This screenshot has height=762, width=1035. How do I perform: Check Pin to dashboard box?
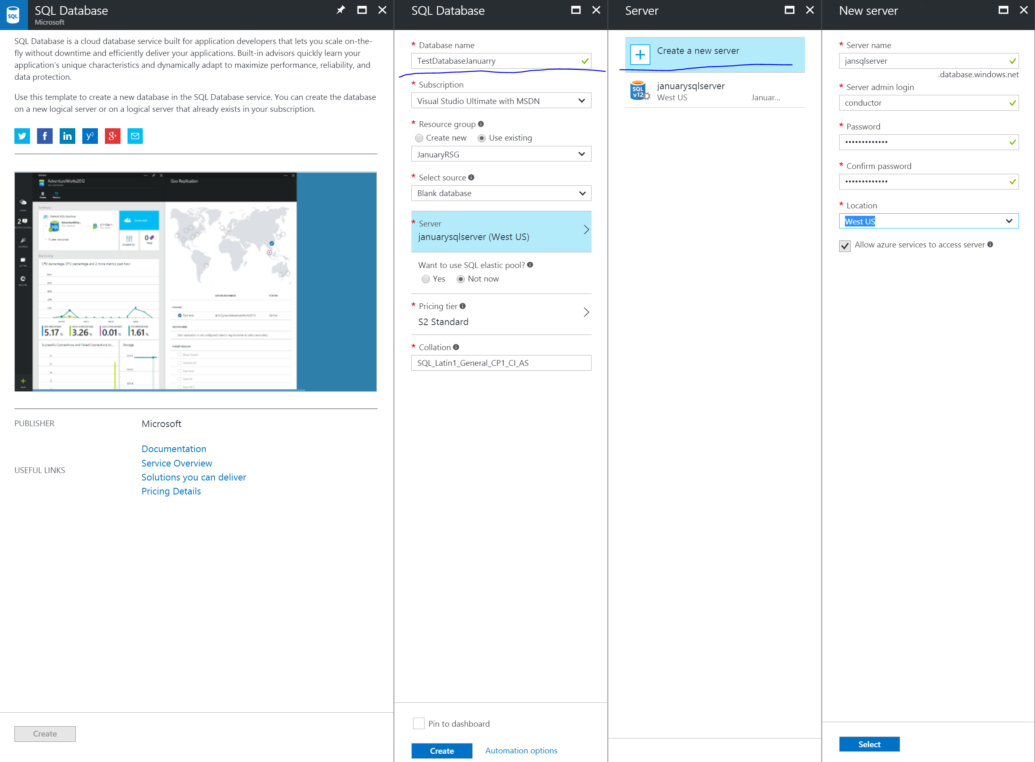419,723
